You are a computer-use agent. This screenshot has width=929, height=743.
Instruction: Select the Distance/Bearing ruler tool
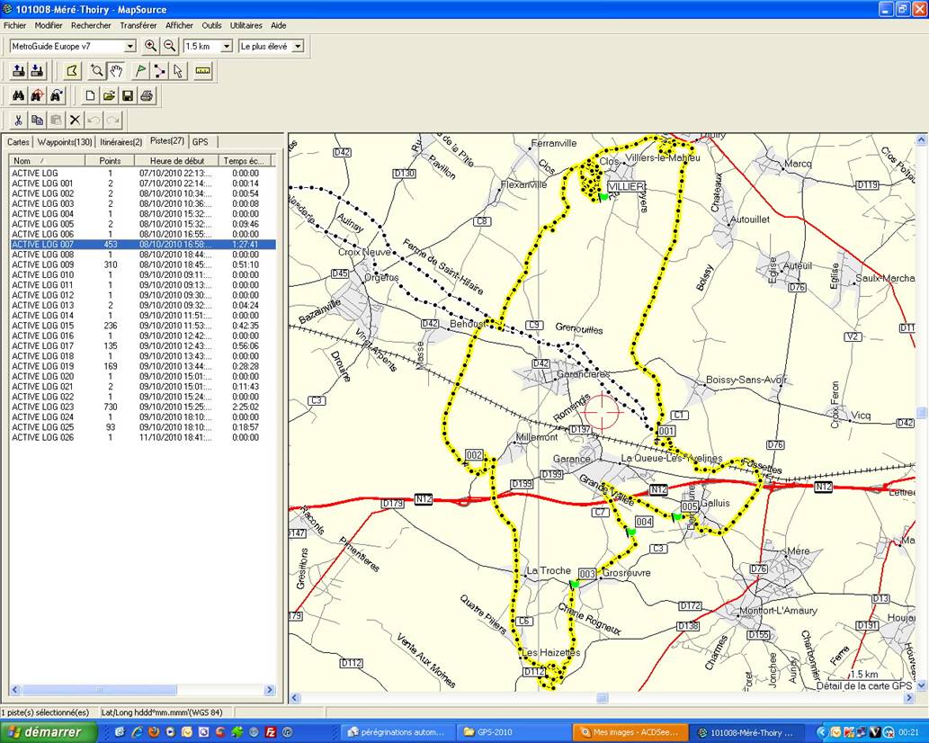click(203, 71)
